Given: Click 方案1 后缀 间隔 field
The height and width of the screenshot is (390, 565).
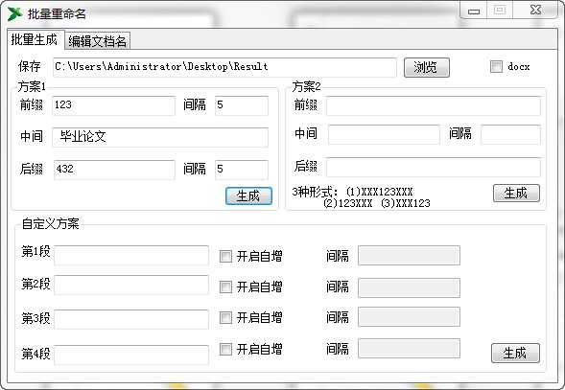Looking at the screenshot, I should pos(242,170).
